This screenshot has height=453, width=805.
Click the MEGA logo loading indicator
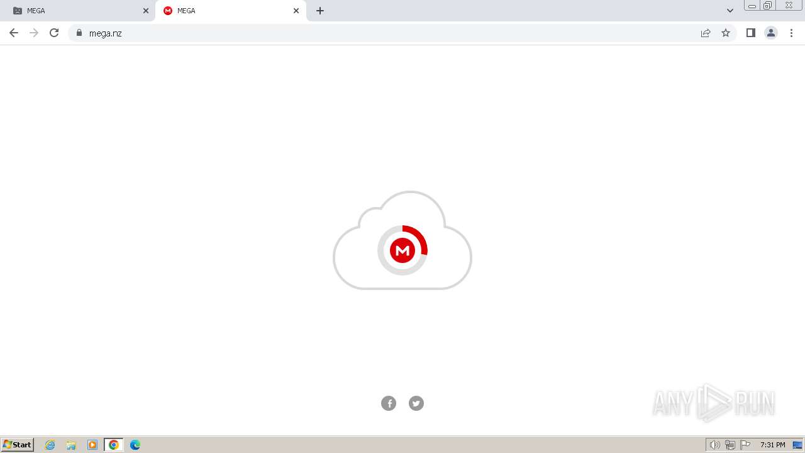point(402,250)
